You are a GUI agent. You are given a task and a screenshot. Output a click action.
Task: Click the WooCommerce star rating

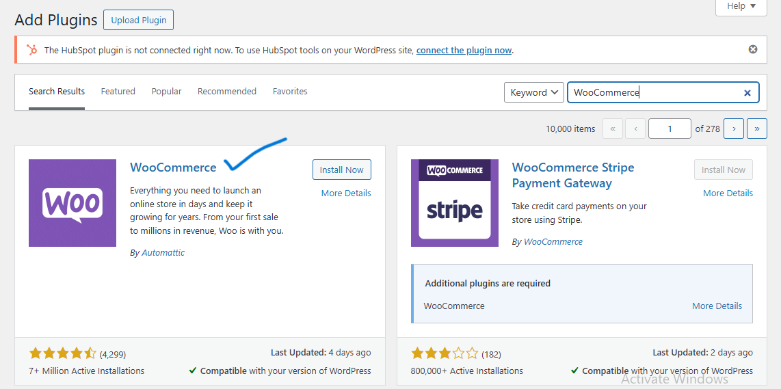click(63, 354)
